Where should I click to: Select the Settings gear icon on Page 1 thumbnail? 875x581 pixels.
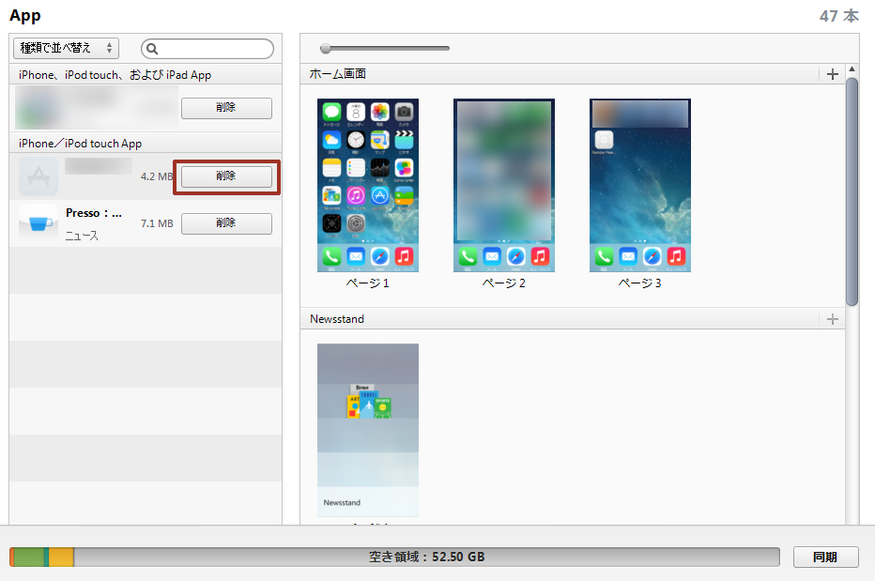coord(354,224)
